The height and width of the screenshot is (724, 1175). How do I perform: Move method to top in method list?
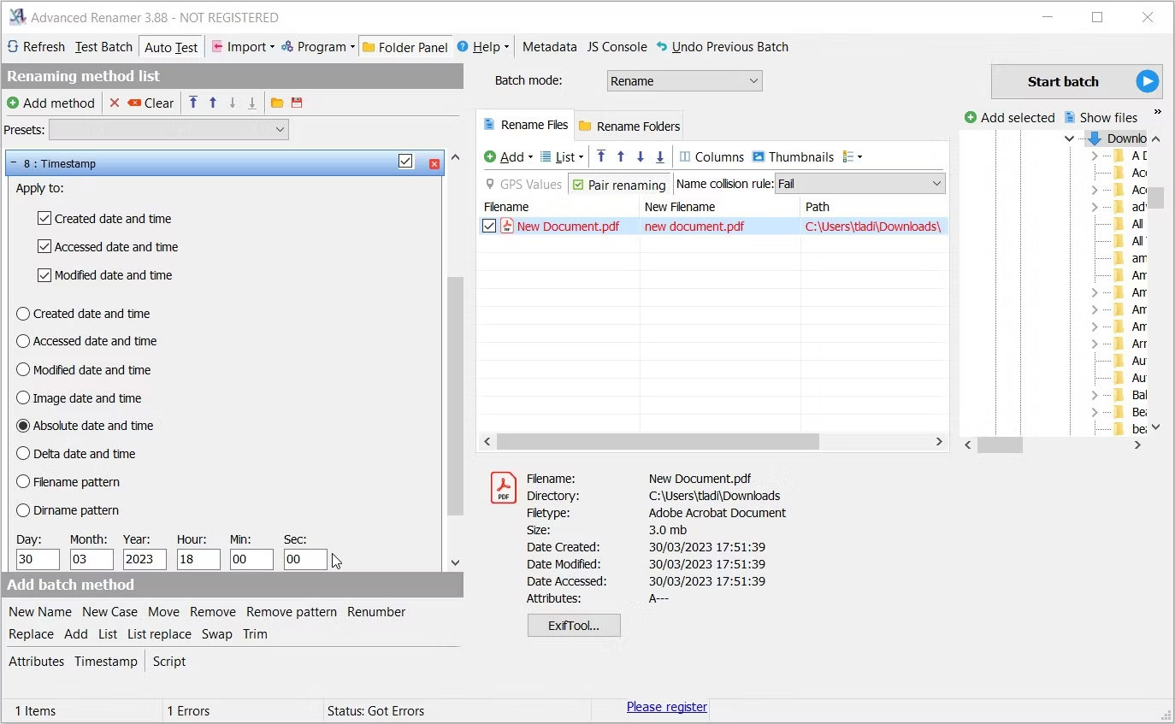(193, 103)
